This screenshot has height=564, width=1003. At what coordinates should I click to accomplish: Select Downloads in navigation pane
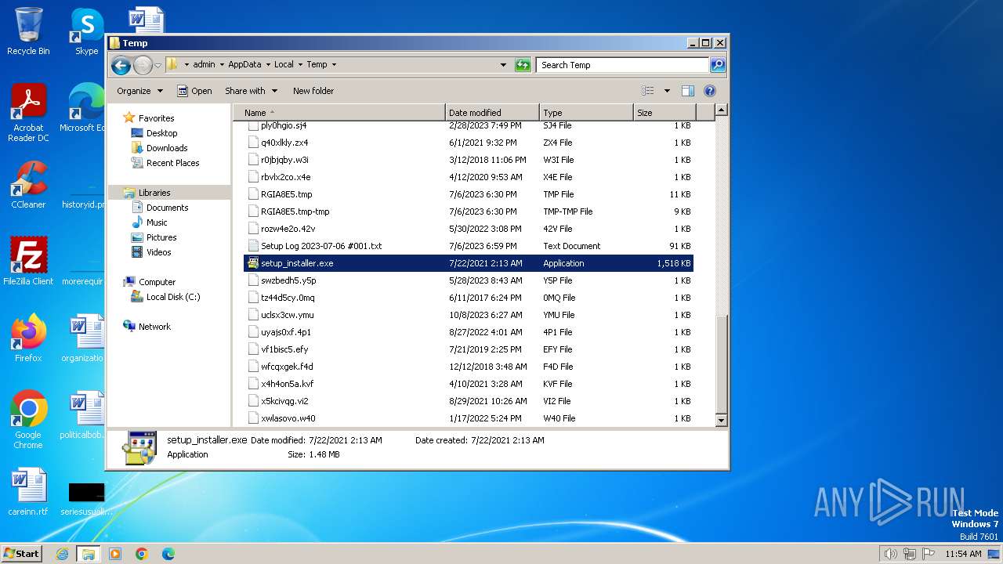click(x=167, y=148)
